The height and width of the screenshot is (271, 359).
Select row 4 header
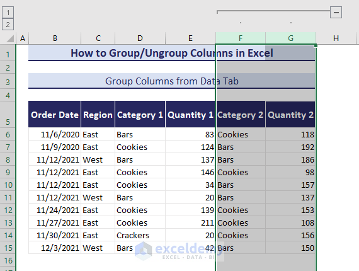tap(8, 95)
